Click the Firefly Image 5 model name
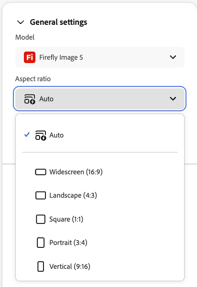The image size is (197, 287). [61, 57]
